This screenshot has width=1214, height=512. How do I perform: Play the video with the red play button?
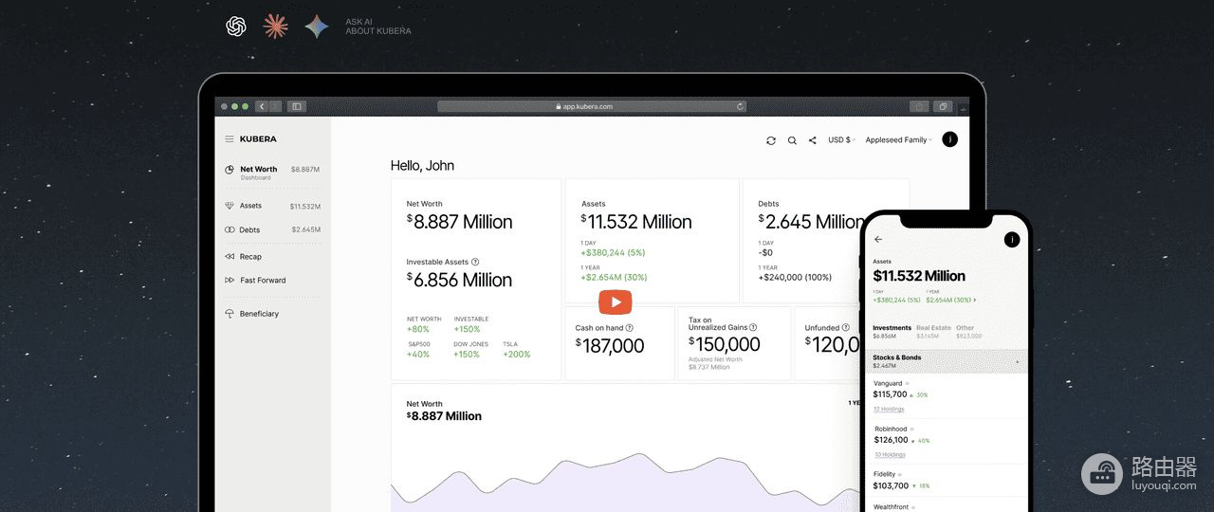pos(616,302)
